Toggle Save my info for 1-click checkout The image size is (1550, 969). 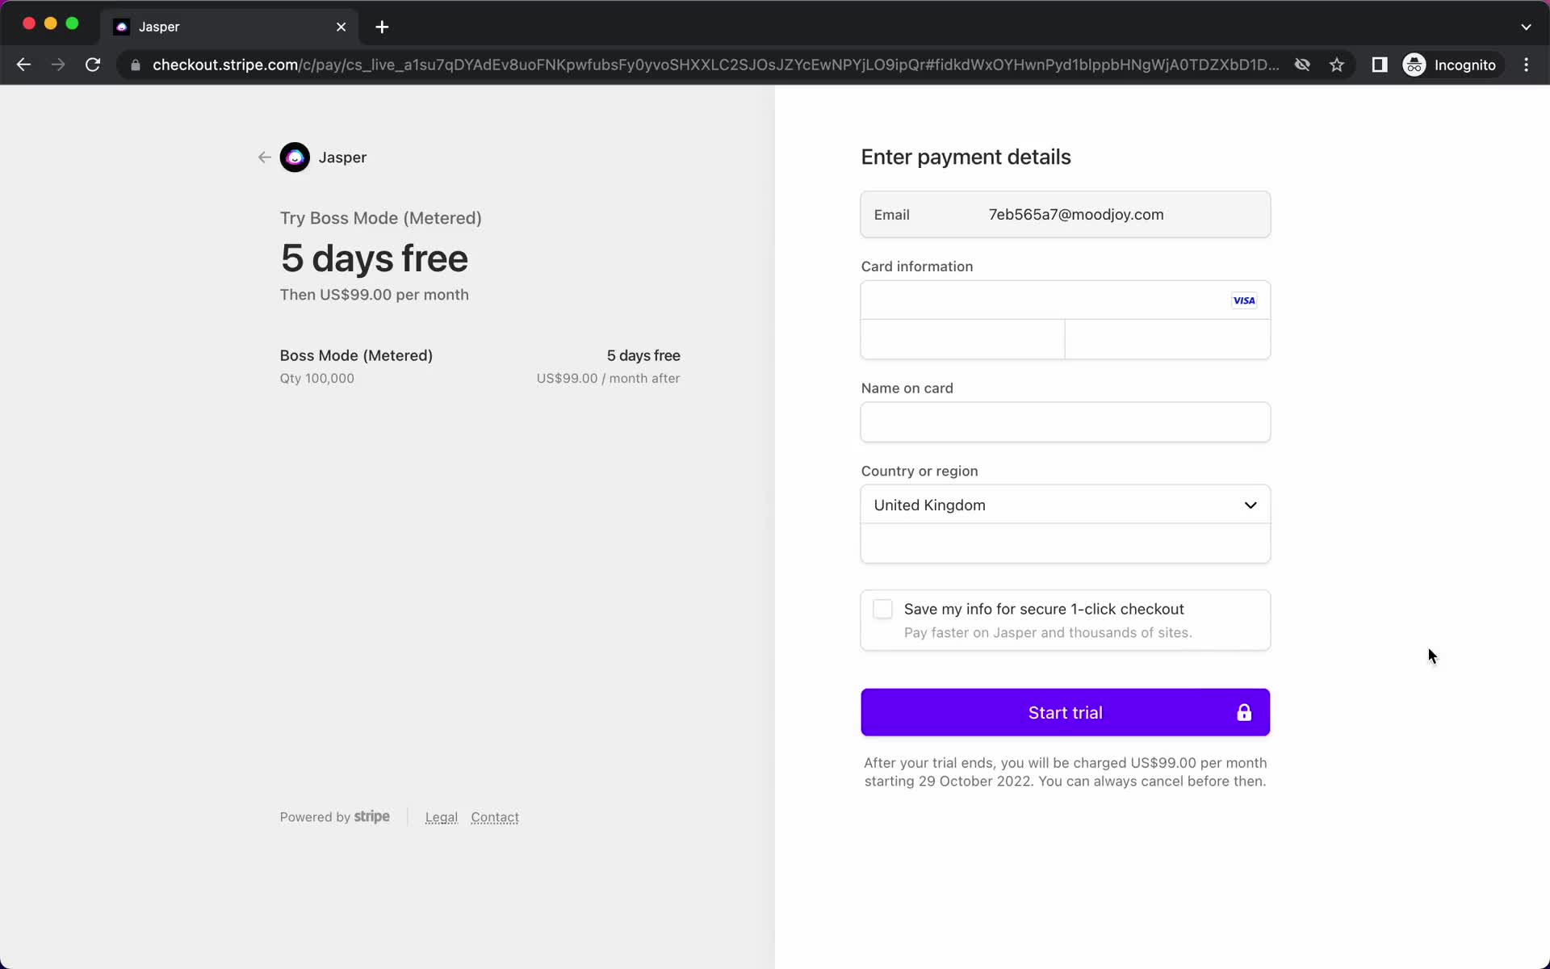pyautogui.click(x=882, y=608)
